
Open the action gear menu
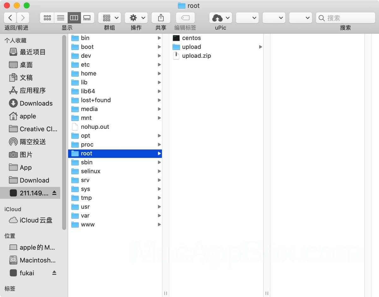point(136,18)
